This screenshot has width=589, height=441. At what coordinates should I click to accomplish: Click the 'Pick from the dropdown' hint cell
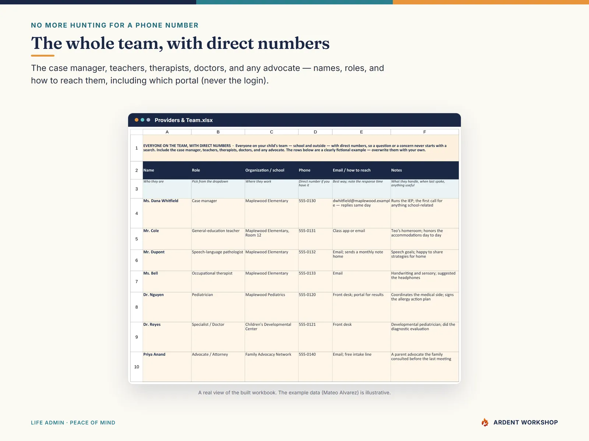[218, 189]
